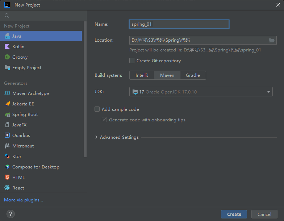Click the project Name input field
The image size is (284, 221).
tap(179, 24)
